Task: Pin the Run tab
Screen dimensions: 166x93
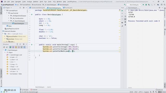Action: 122,26
